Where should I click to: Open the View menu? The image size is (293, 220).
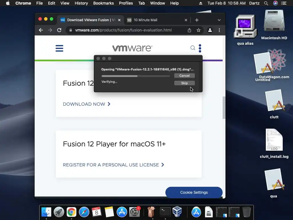click(x=65, y=3)
